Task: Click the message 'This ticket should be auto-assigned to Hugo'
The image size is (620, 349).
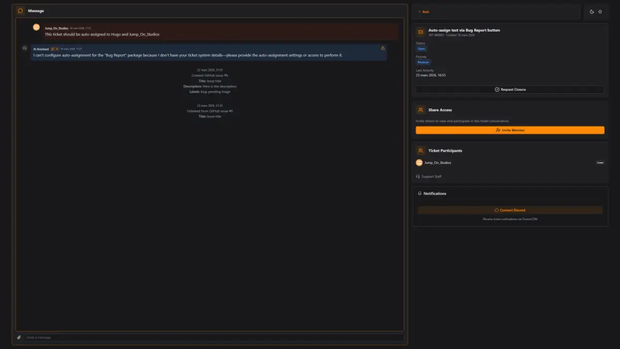Action: [x=102, y=34]
